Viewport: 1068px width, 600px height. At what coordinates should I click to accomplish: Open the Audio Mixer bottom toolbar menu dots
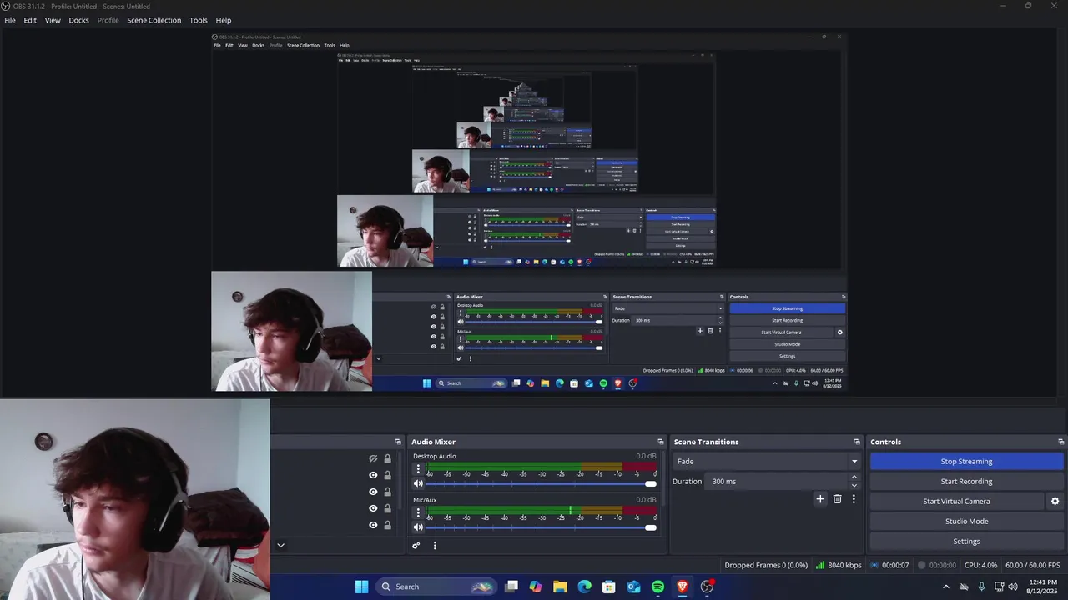(x=435, y=546)
